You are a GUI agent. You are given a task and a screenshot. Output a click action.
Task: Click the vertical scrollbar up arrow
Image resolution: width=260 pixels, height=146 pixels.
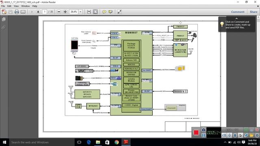click(258, 17)
